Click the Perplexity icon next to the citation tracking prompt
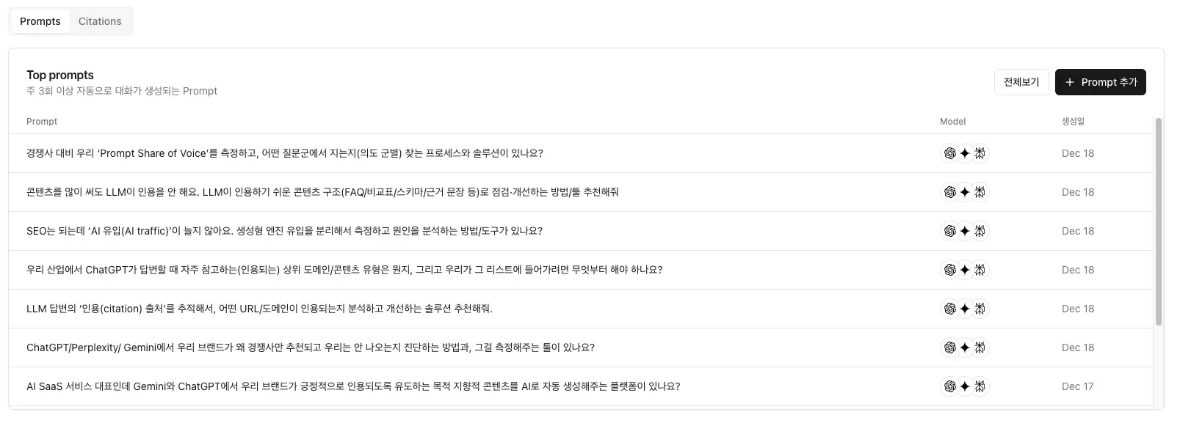1180x423 pixels. pos(980,309)
